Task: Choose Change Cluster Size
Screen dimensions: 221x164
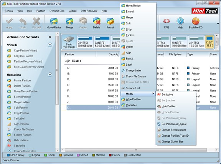Action: [x=176, y=142]
